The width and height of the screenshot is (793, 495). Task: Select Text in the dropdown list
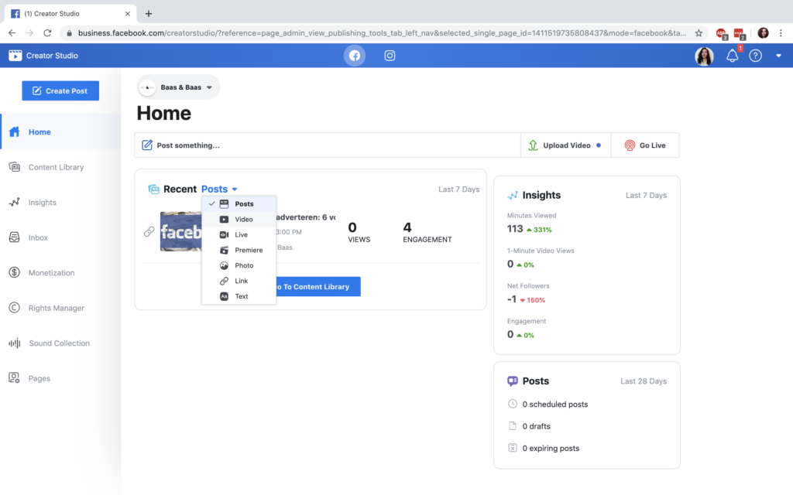coord(239,296)
